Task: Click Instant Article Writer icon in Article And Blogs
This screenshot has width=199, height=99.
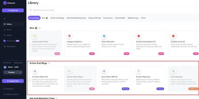Action: pyautogui.click(x=70, y=71)
